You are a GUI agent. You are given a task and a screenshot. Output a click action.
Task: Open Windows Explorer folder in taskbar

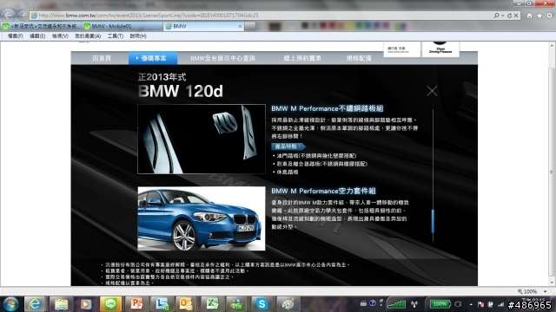tap(61, 304)
